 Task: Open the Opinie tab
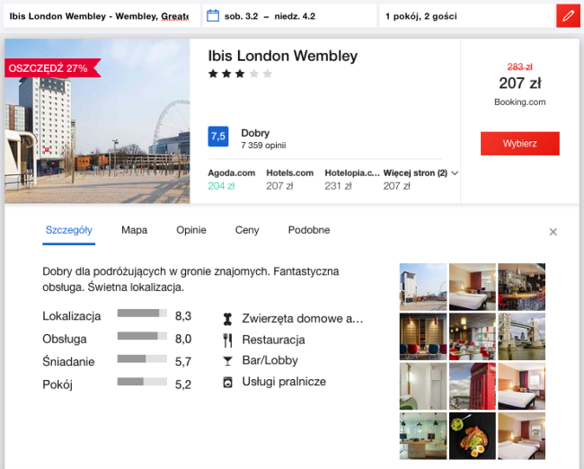tap(191, 230)
